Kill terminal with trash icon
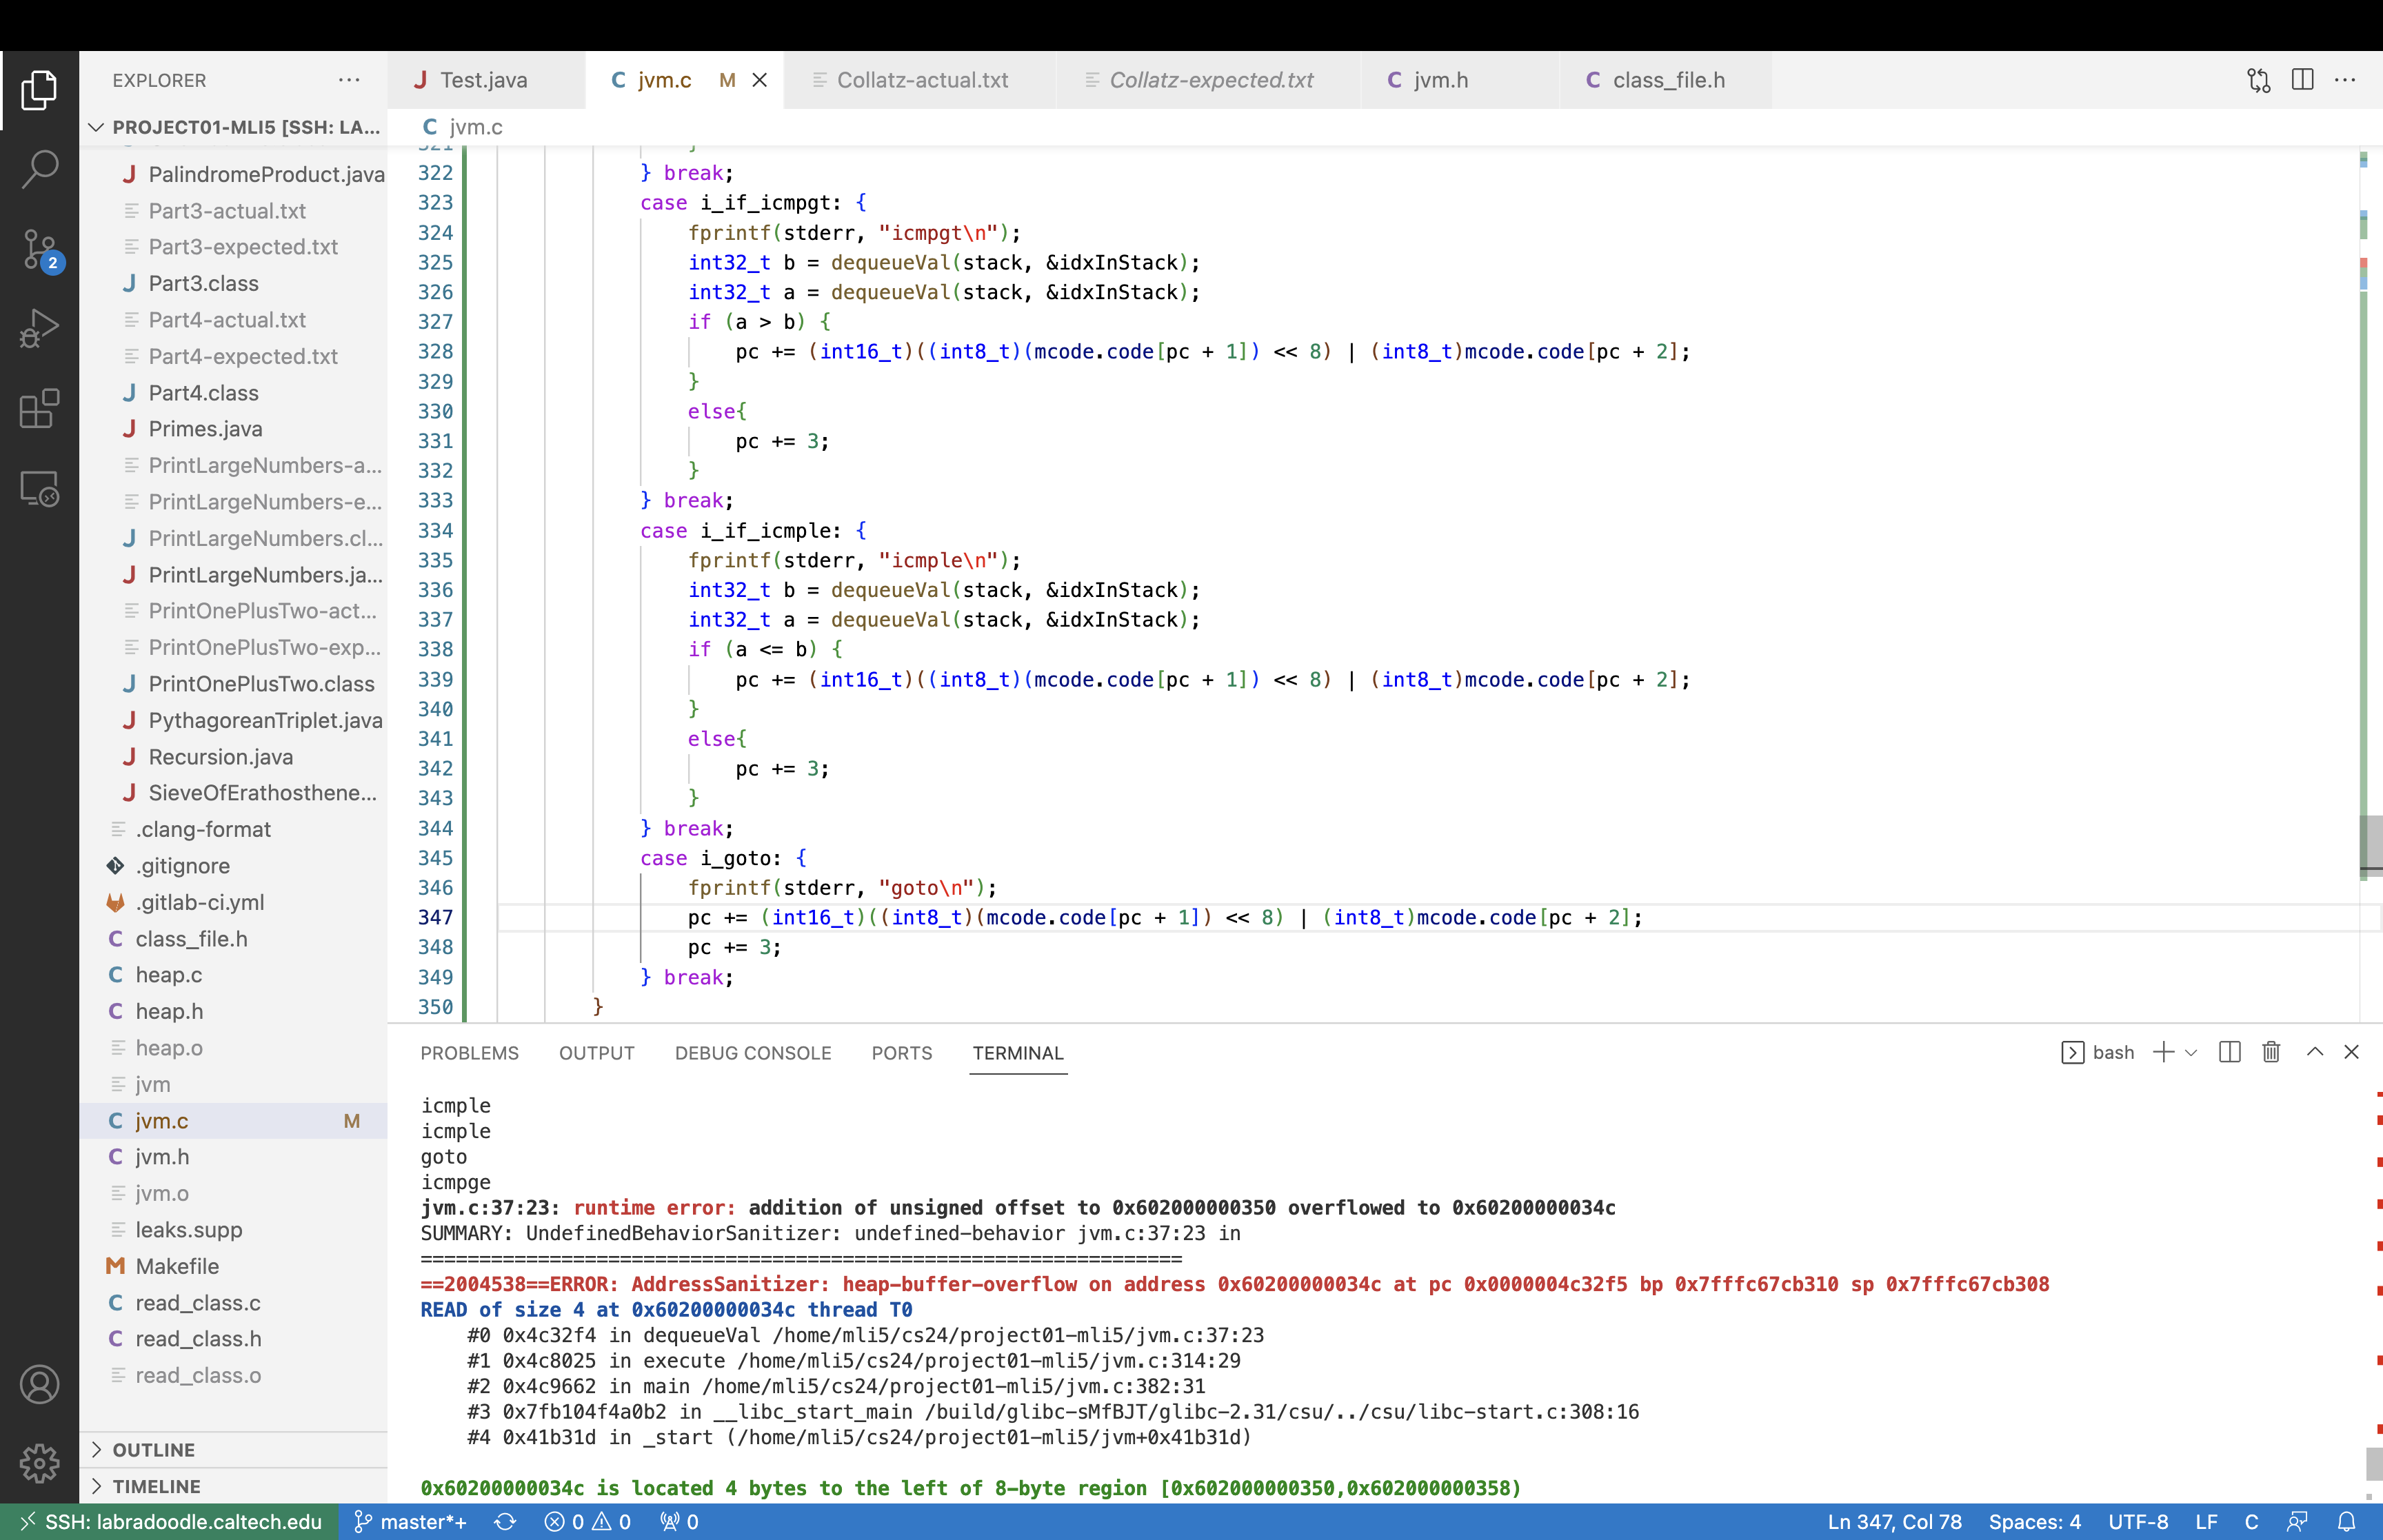The image size is (2383, 1540). coord(2271,1052)
